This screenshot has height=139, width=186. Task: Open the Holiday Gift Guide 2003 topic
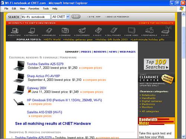[112, 40]
